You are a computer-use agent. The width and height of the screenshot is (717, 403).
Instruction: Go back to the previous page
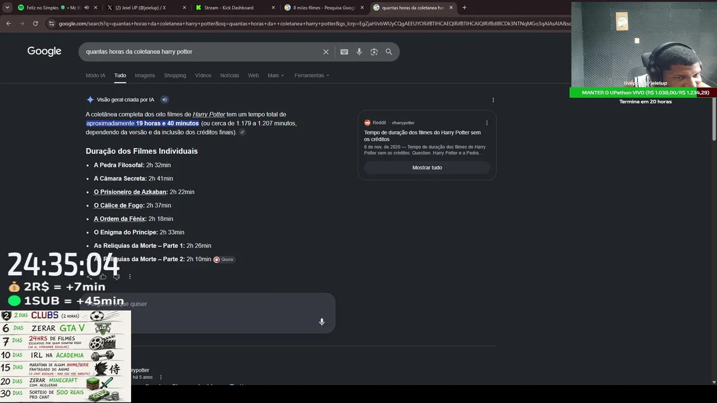(8, 24)
